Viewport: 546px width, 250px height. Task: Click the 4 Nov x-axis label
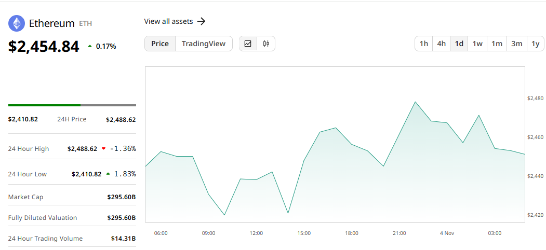click(447, 233)
